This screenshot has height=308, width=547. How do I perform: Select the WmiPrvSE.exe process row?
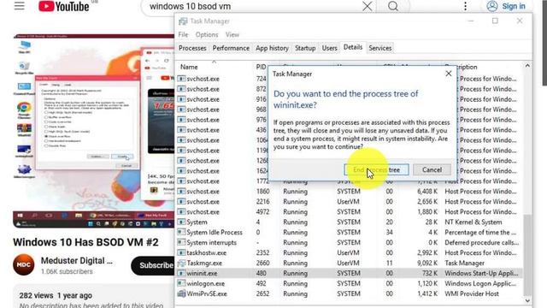(x=350, y=293)
